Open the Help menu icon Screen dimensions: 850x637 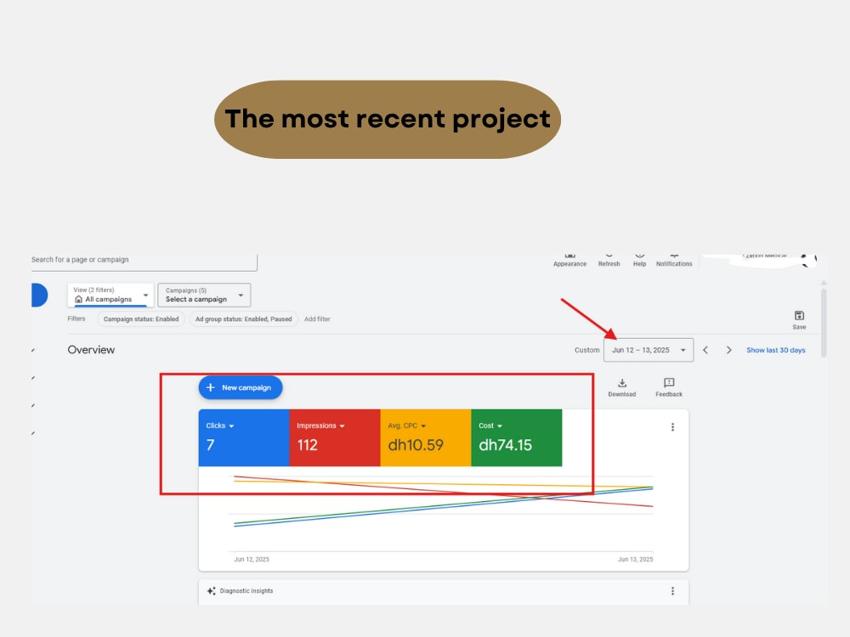coord(640,260)
